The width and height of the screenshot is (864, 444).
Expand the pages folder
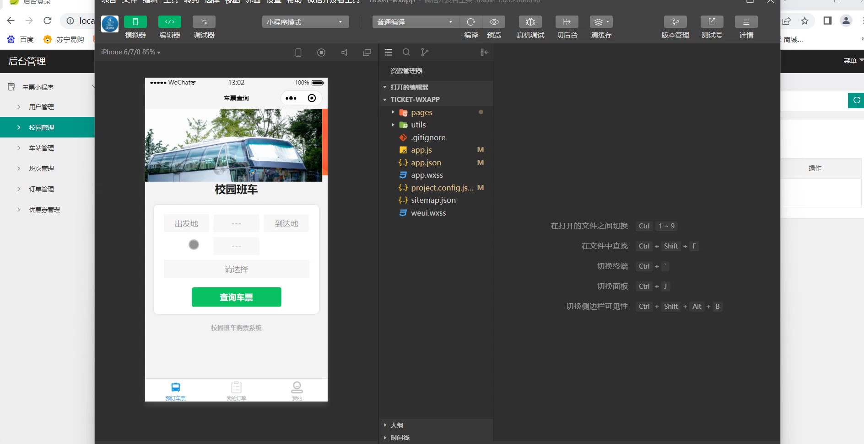coord(421,112)
